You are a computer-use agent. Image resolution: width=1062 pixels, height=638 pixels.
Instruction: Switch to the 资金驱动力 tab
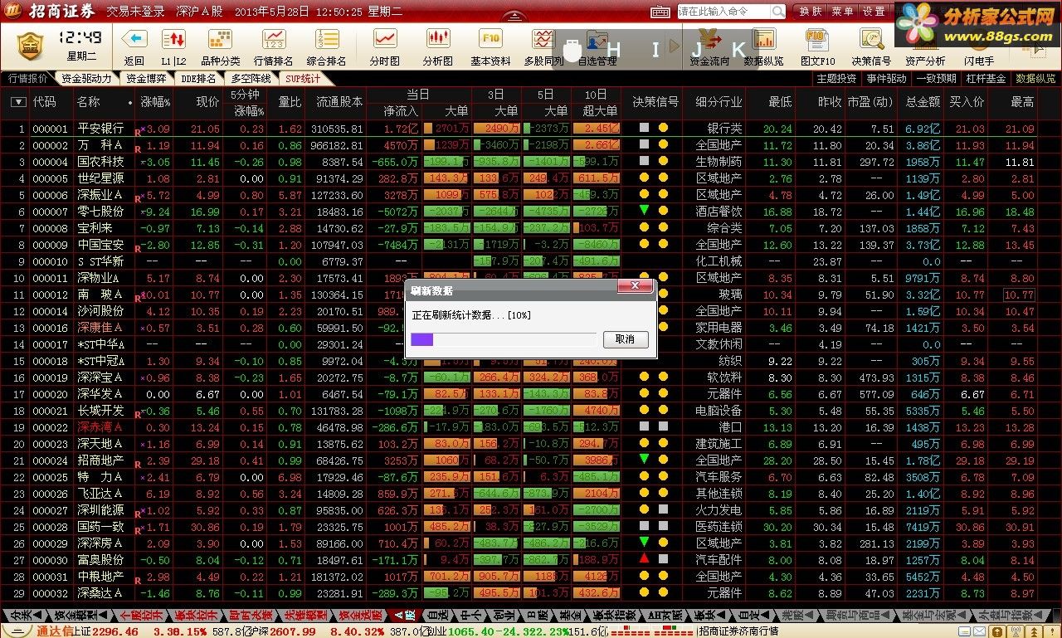86,79
